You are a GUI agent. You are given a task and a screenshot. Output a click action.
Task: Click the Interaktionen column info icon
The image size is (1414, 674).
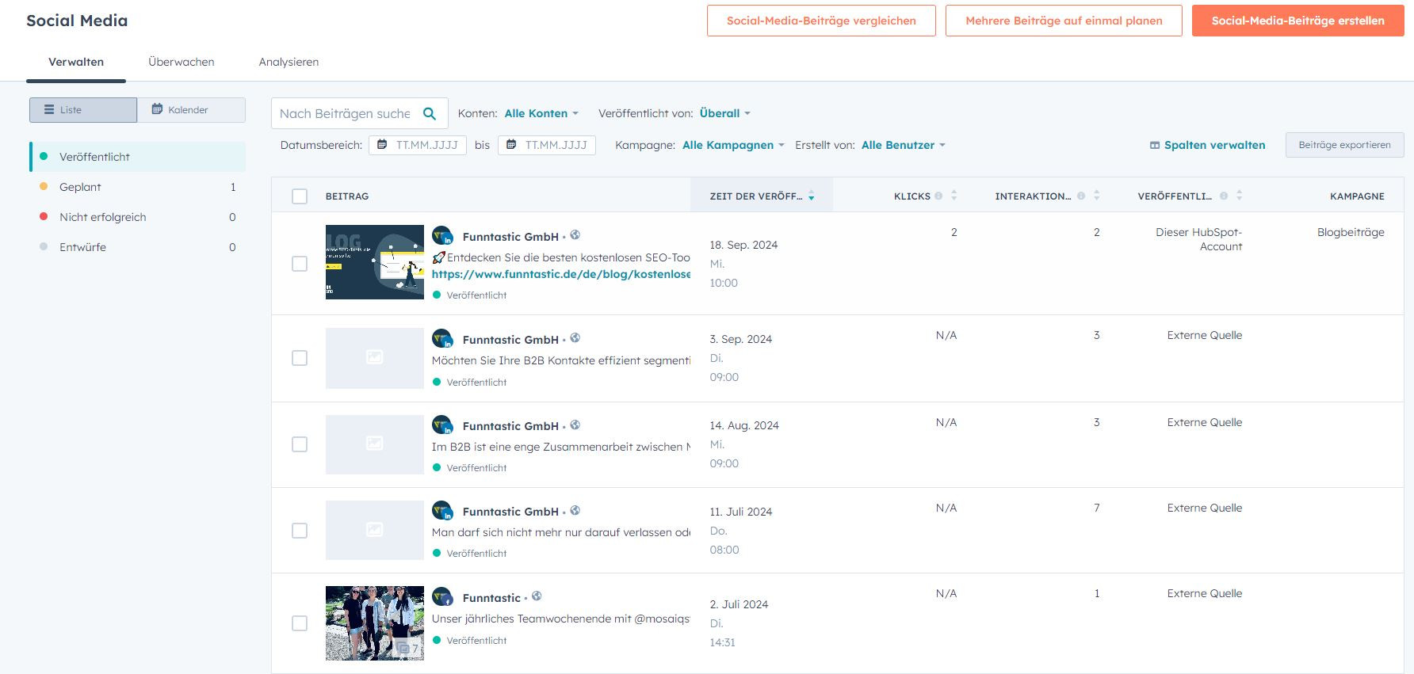[1081, 196]
